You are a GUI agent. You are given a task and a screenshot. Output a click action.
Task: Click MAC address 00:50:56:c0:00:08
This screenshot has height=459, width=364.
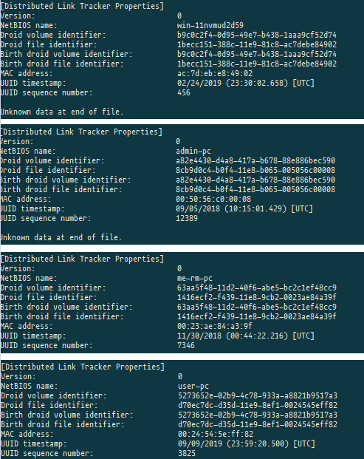click(x=213, y=199)
